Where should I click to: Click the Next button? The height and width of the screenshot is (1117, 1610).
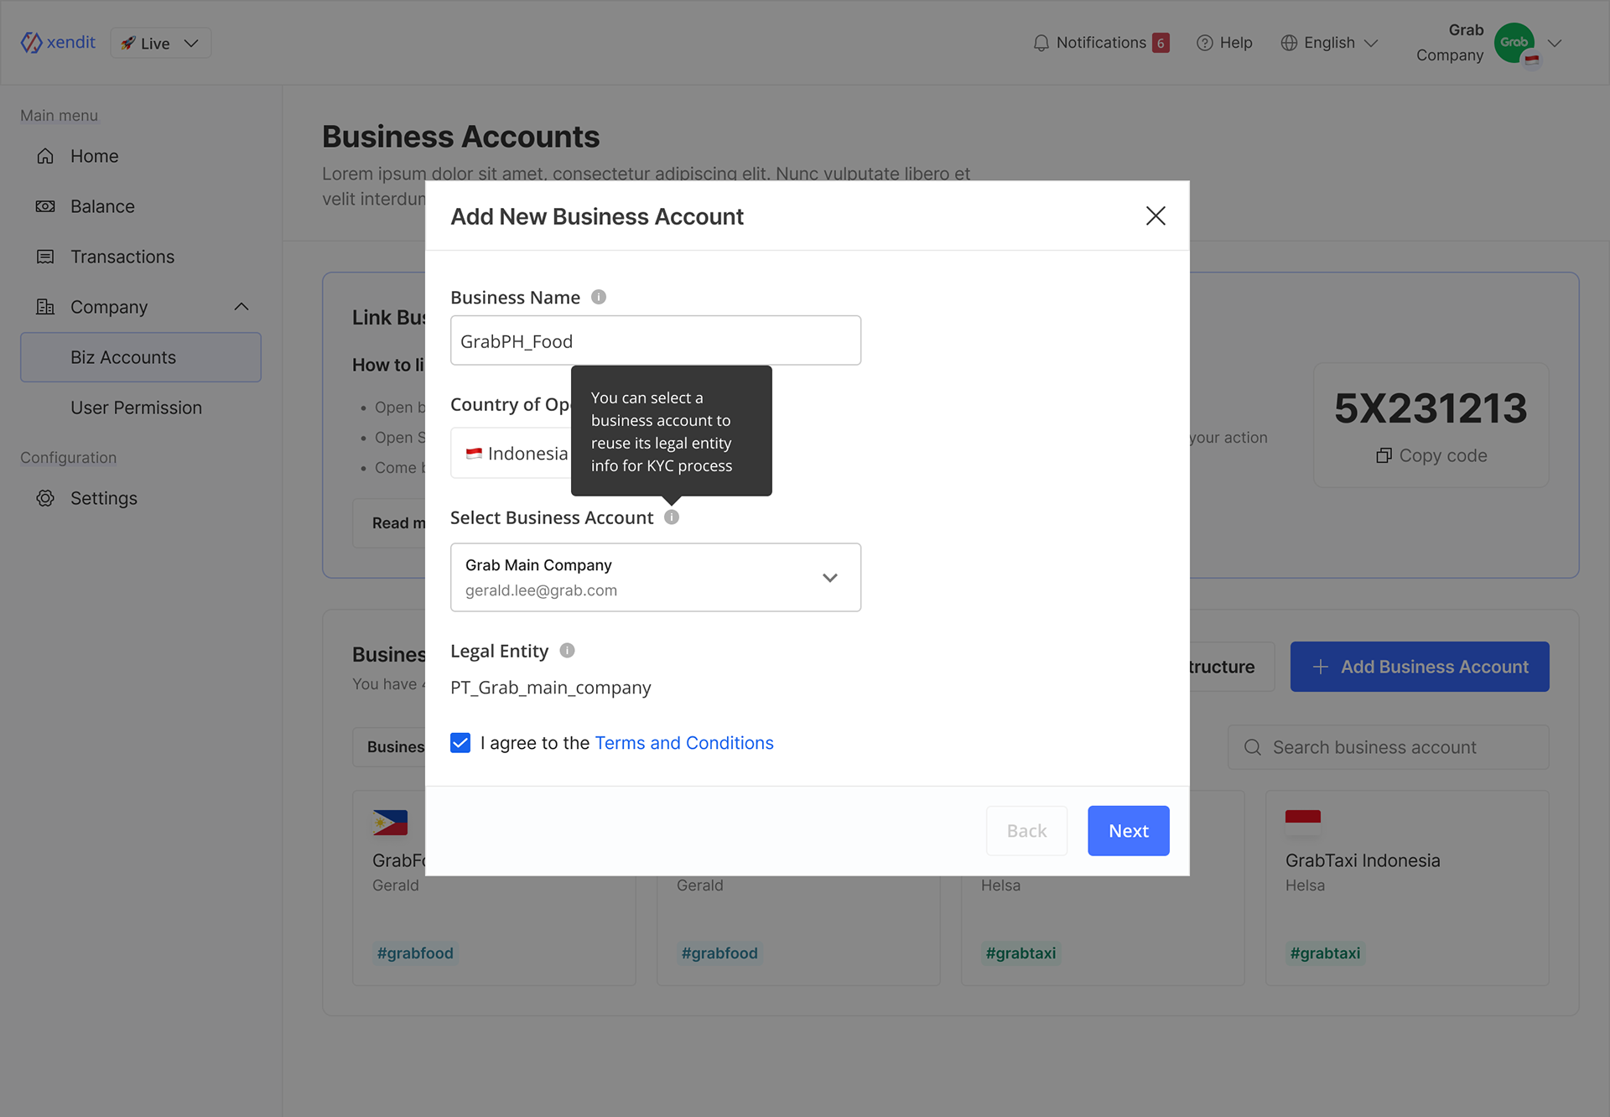point(1128,831)
